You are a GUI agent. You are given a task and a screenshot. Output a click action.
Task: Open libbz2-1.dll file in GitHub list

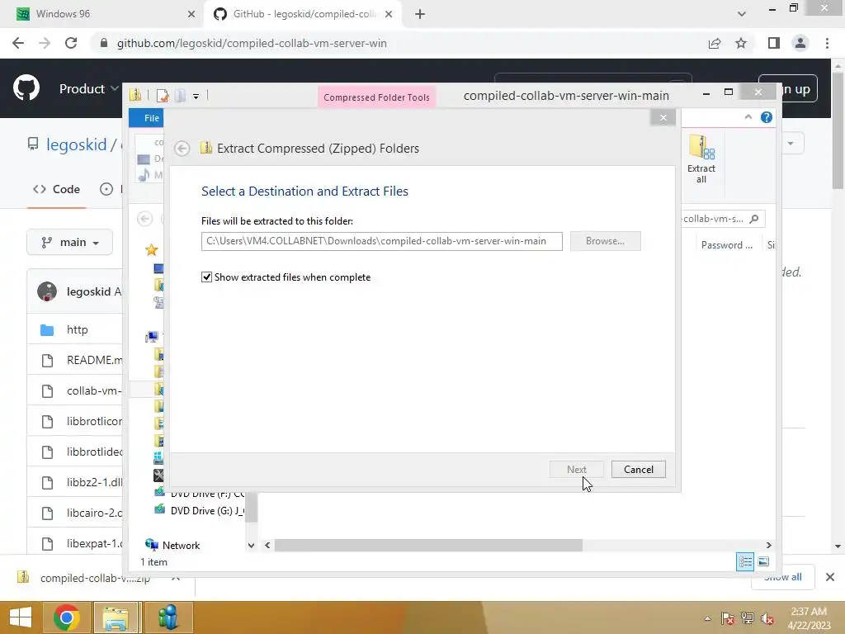(x=94, y=482)
